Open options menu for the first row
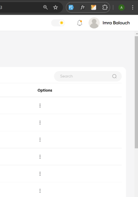Image resolution: width=138 pixels, height=197 pixels. [40, 105]
